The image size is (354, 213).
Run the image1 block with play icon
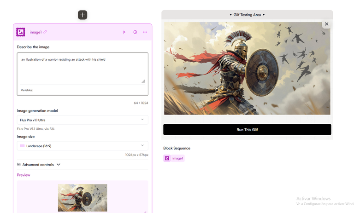pyautogui.click(x=124, y=32)
